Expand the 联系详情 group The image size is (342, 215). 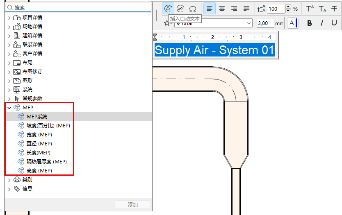coord(9,45)
